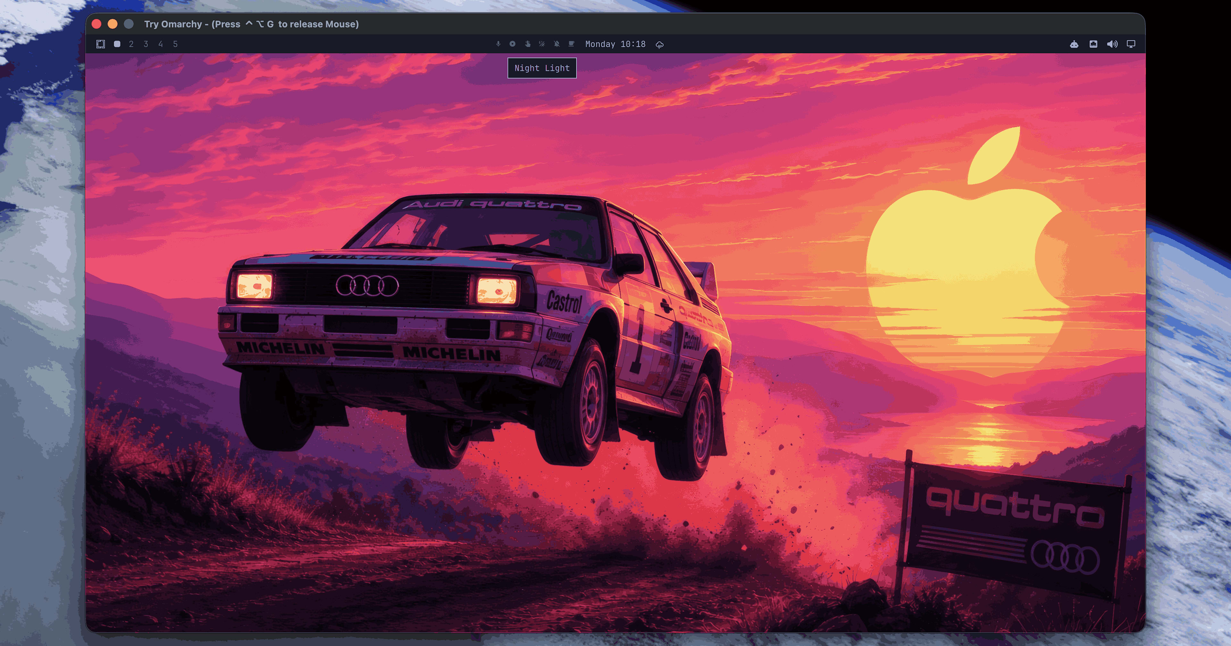The image size is (1231, 646).
Task: Click the pointing hand icon in the bar
Action: (x=528, y=44)
